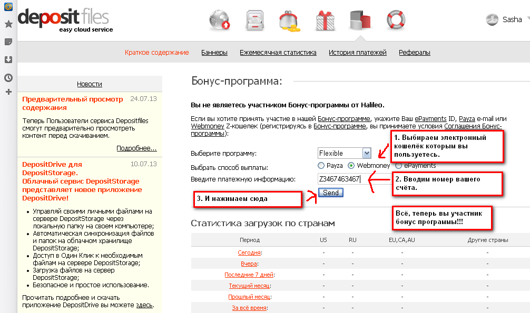This screenshot has width=530, height=313.
Task: Open the Текущий месяц link
Action: 249,286
